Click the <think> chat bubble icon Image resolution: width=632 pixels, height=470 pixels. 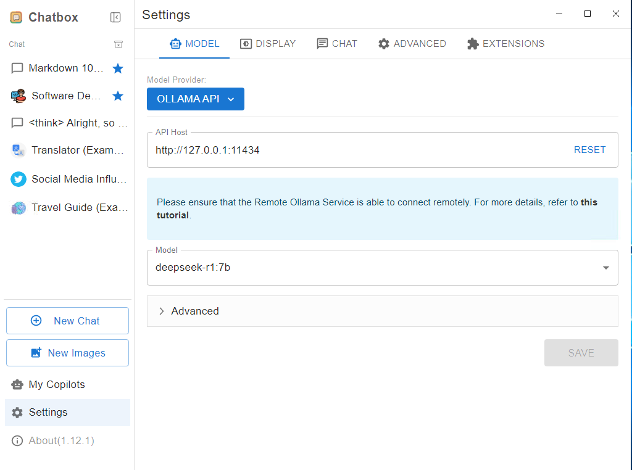click(x=17, y=123)
